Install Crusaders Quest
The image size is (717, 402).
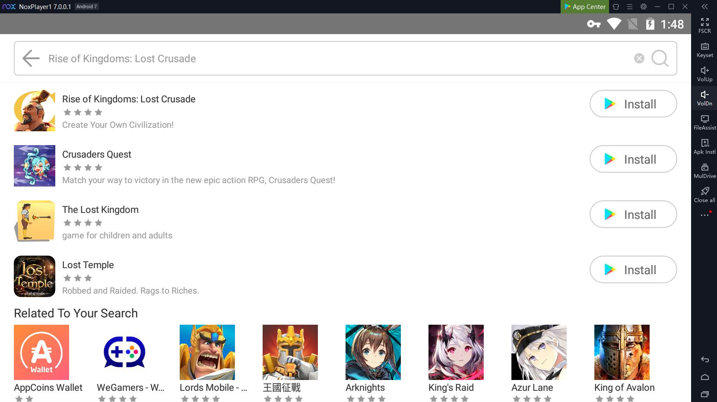pos(633,159)
